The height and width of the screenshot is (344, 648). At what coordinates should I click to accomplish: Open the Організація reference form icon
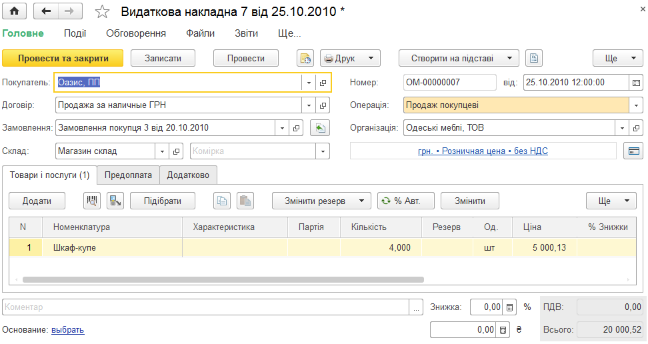(636, 128)
